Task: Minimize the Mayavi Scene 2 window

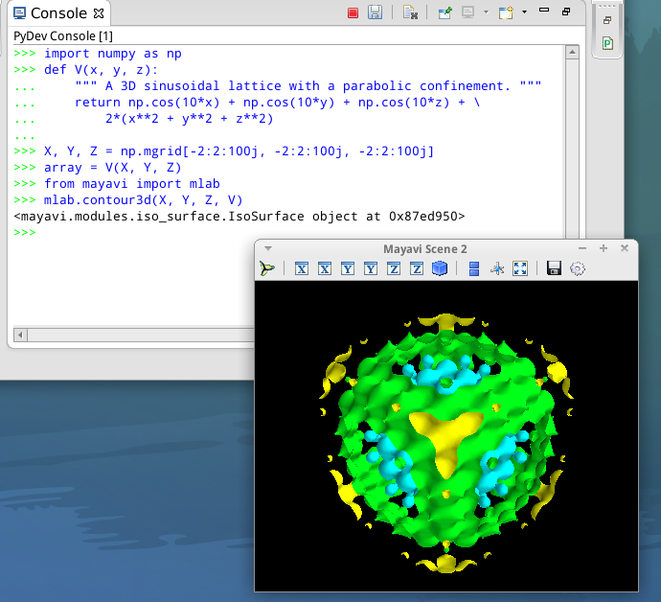Action: (582, 248)
